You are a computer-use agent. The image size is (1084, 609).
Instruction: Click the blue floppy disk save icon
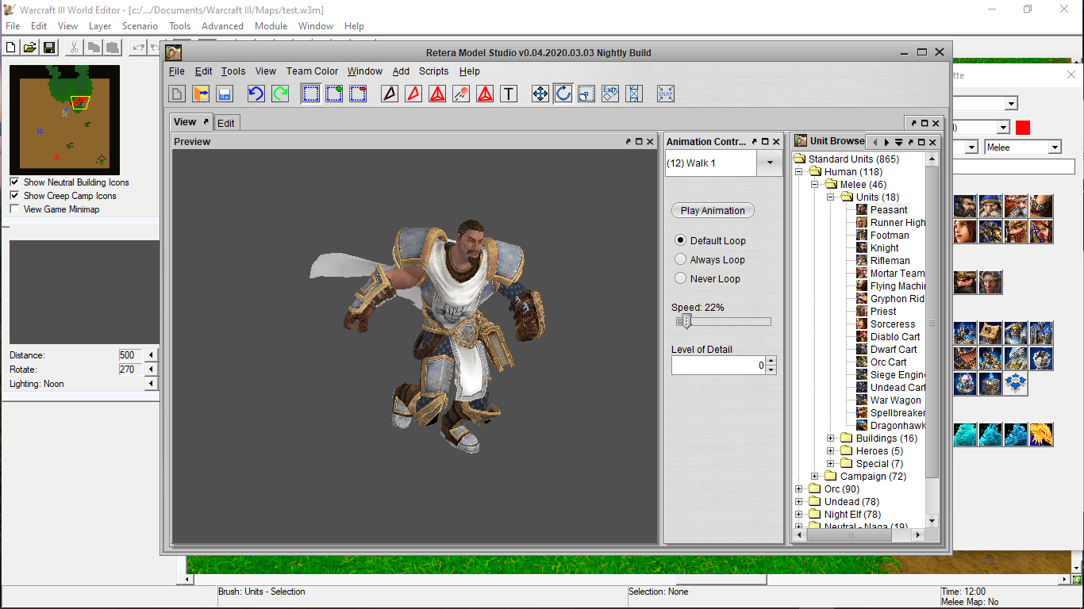[x=225, y=94]
